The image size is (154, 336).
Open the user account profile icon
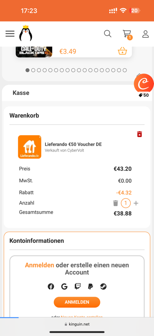coord(146,34)
